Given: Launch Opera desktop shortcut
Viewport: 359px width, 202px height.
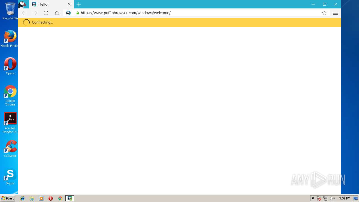Looking at the screenshot, I should pos(10,66).
